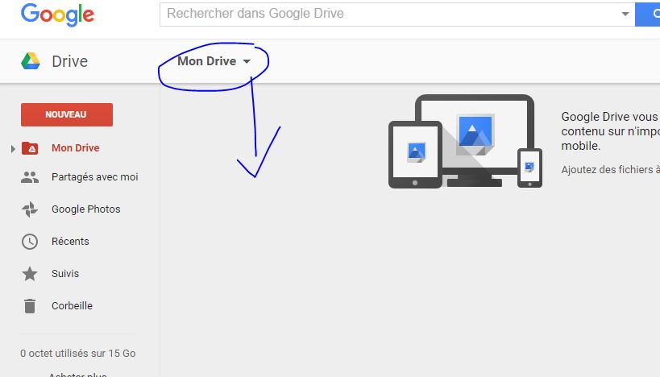The width and height of the screenshot is (660, 377).
Task: Expand Mon Drive tree in sidebar
Action: click(x=13, y=148)
